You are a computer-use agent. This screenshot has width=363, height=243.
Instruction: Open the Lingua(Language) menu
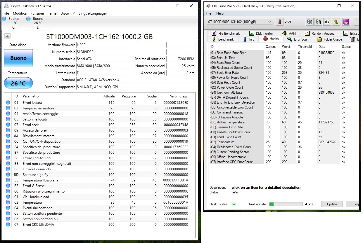tap(92, 13)
